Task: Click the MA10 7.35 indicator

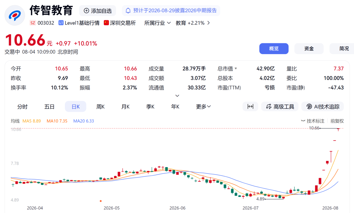Action: (57, 121)
